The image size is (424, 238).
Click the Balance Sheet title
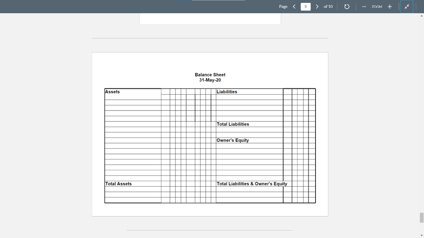[210, 75]
